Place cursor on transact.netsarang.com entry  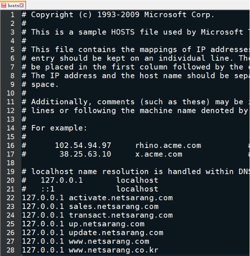121,215
